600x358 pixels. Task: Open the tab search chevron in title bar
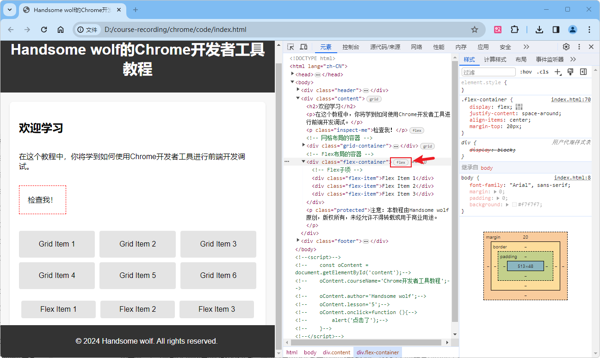pos(10,10)
